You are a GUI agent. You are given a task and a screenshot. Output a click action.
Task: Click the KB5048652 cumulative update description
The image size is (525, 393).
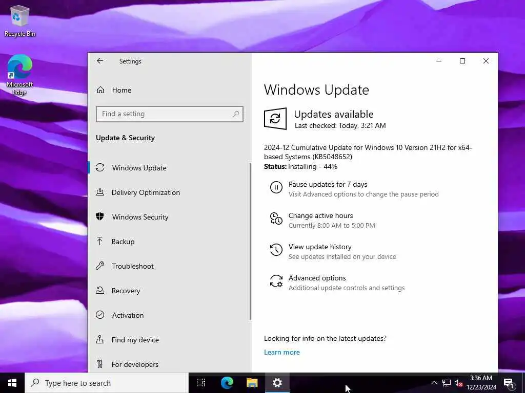pos(368,152)
